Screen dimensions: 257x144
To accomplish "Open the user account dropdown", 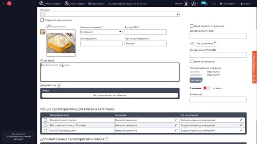I will (x=246, y=4).
